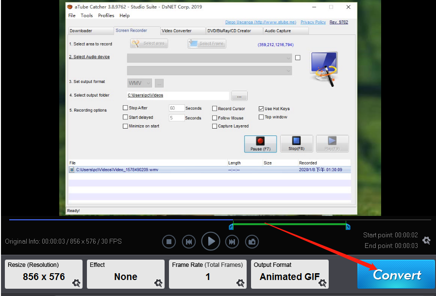Open the Effect gear settings
436x296 pixels.
click(x=158, y=283)
